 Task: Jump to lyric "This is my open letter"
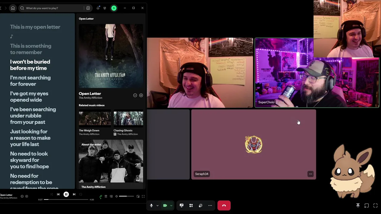click(x=35, y=27)
